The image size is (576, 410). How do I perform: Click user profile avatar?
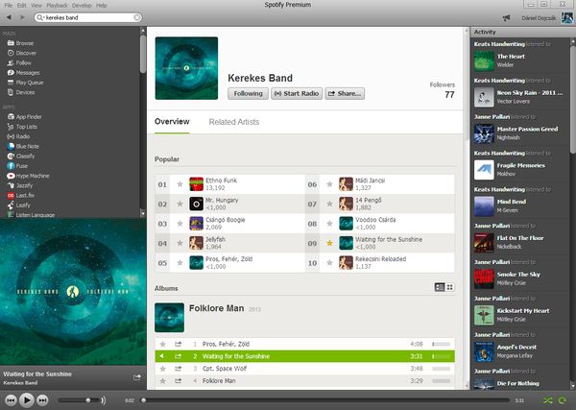click(567, 17)
